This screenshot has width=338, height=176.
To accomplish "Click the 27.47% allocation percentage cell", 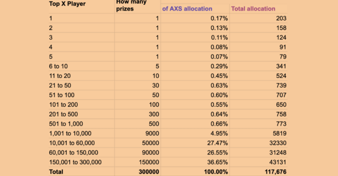I will pos(218,143).
